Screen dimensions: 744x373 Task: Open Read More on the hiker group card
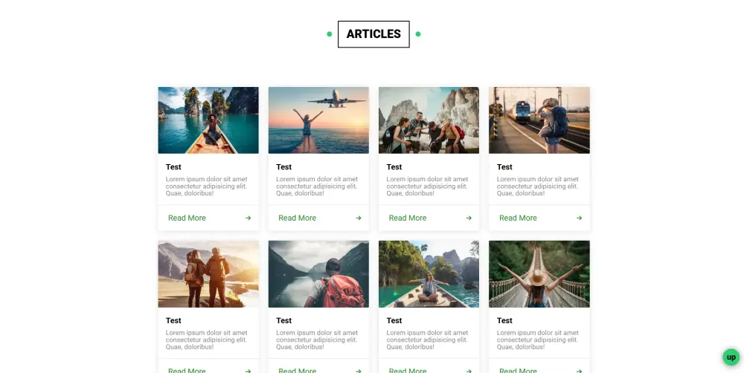408,218
